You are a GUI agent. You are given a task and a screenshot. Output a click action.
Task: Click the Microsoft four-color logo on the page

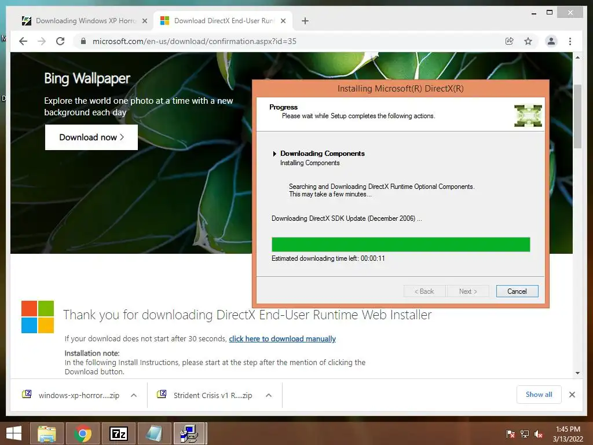click(x=38, y=317)
